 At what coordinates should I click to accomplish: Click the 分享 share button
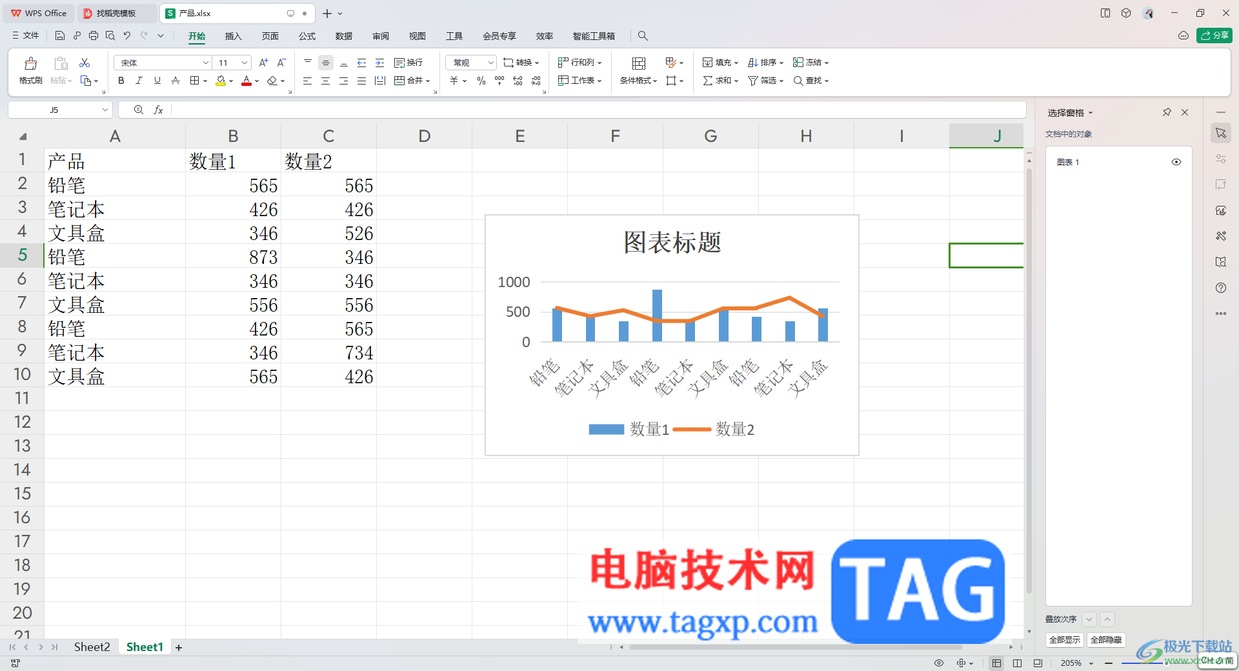click(x=1214, y=35)
